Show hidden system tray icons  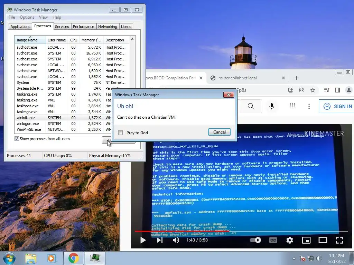(294, 258)
